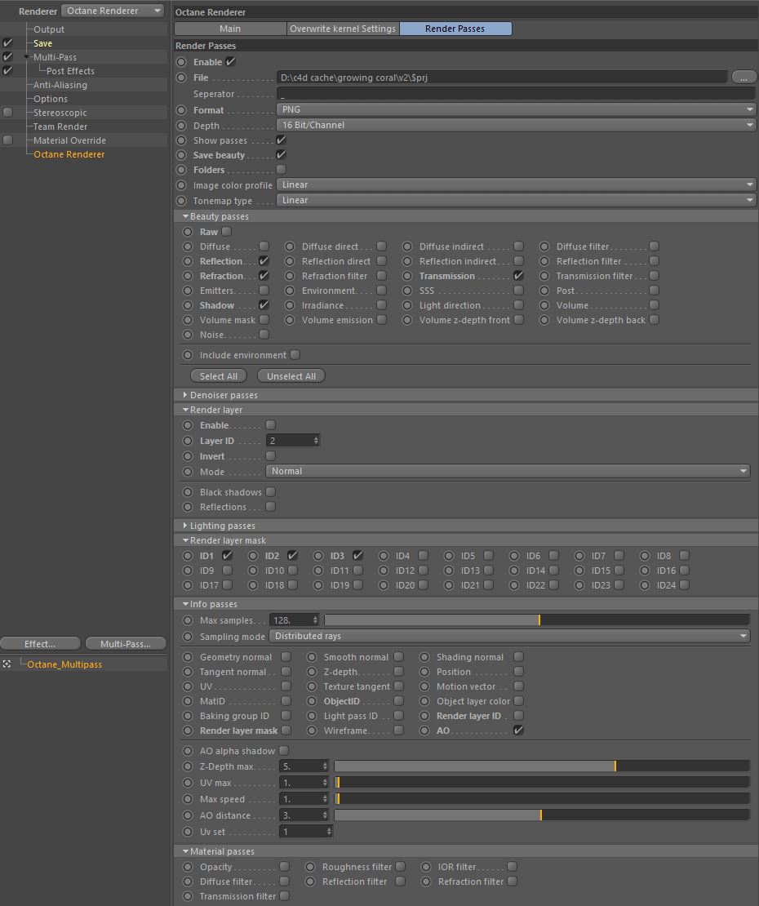Select Anti-Aliasing in settings tree
This screenshot has width=759, height=906.
coord(60,85)
